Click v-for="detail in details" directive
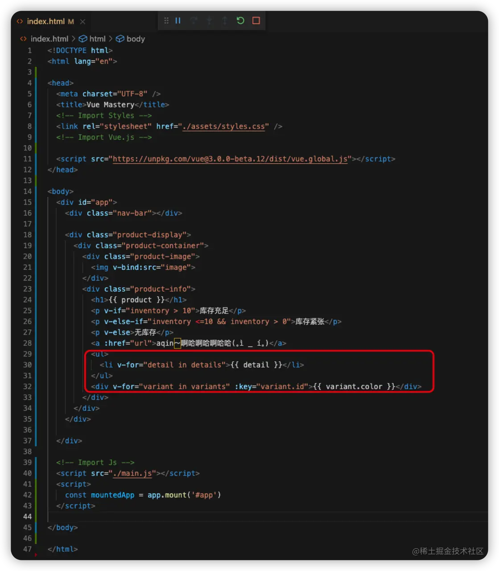499x571 pixels. (171, 365)
